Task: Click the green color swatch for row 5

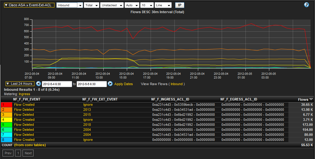Action: (7, 125)
